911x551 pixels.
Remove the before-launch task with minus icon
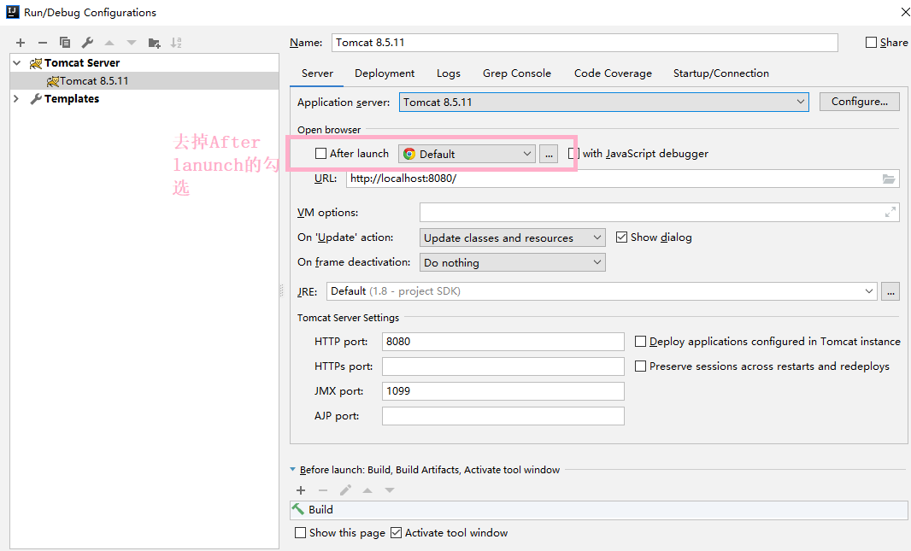(x=323, y=490)
